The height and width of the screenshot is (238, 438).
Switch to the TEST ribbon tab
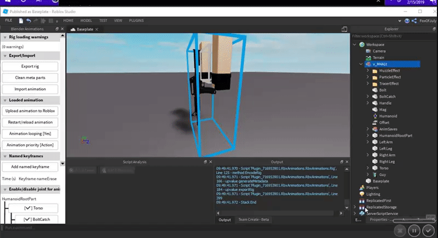pos(103,21)
